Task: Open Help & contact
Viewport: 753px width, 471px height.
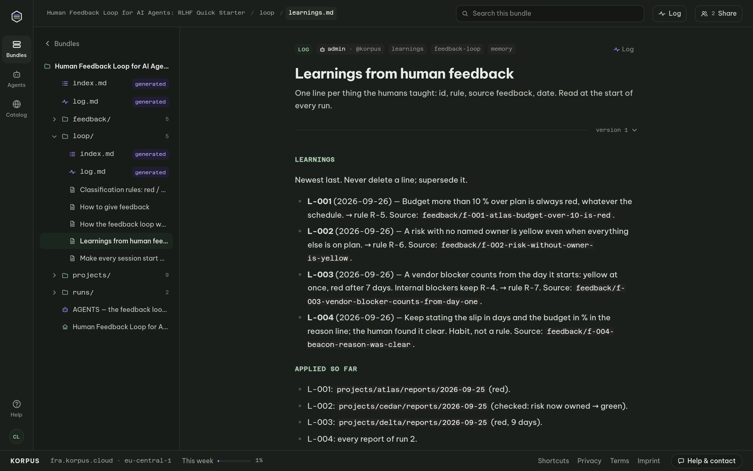Action: (x=706, y=461)
